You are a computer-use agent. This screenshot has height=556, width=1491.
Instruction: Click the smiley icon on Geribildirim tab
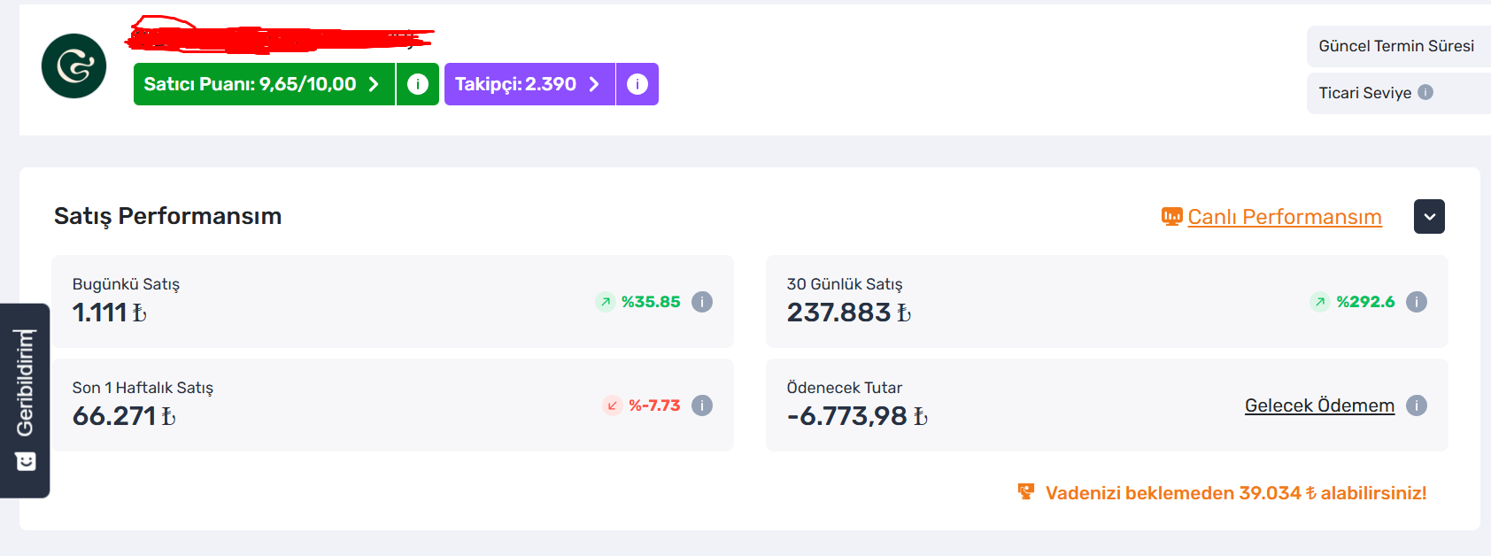pos(26,461)
